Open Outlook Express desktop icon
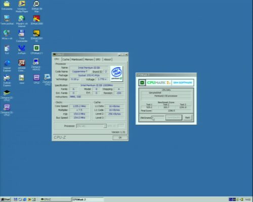 click(7, 80)
